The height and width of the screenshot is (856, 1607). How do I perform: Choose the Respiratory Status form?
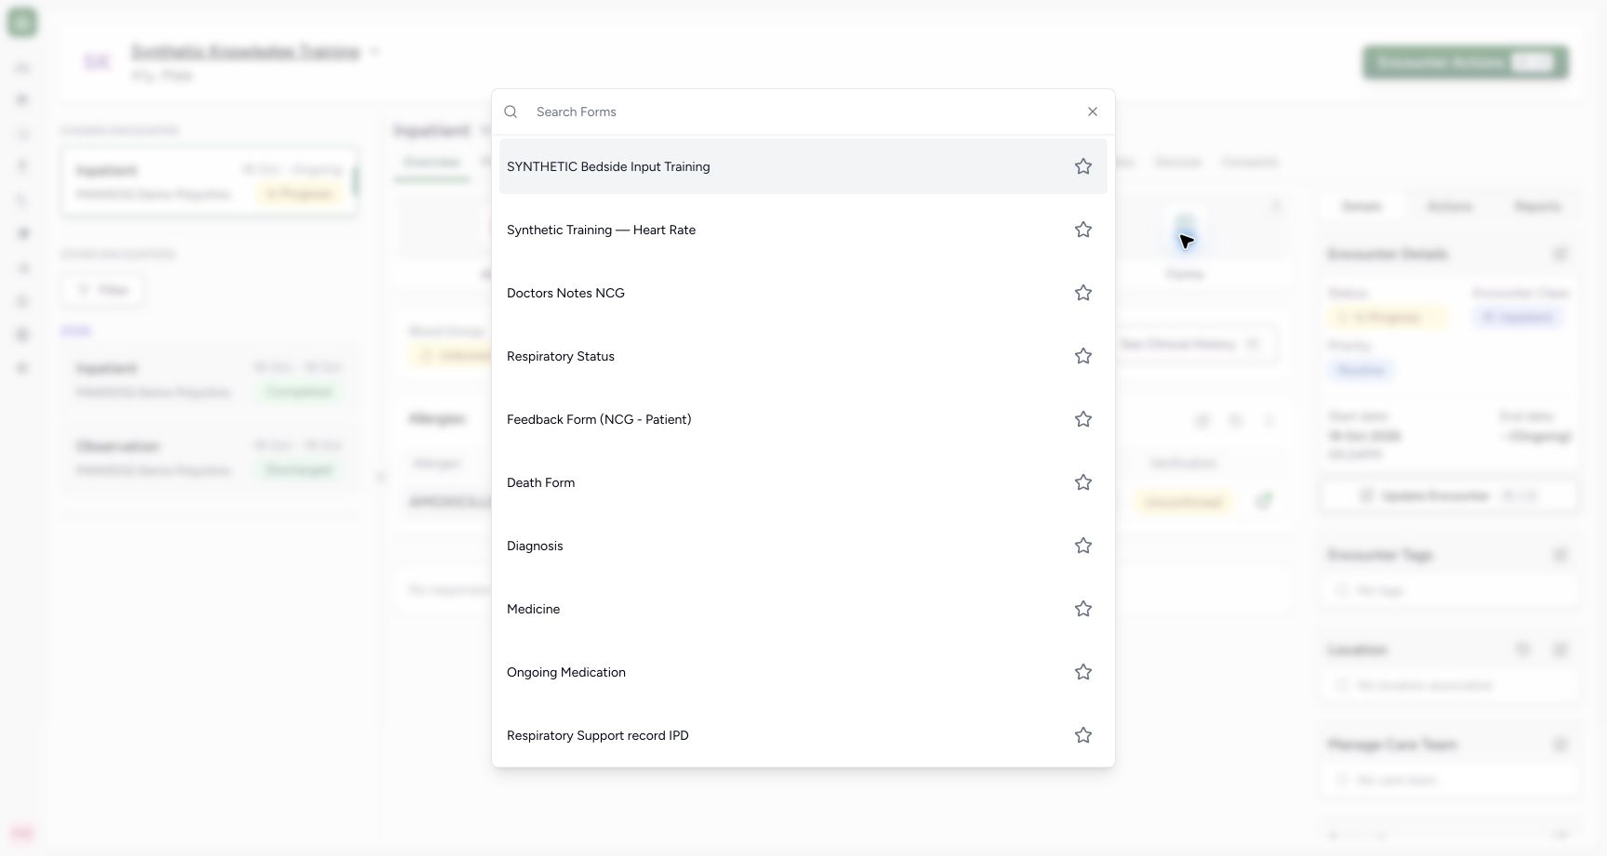(803, 356)
